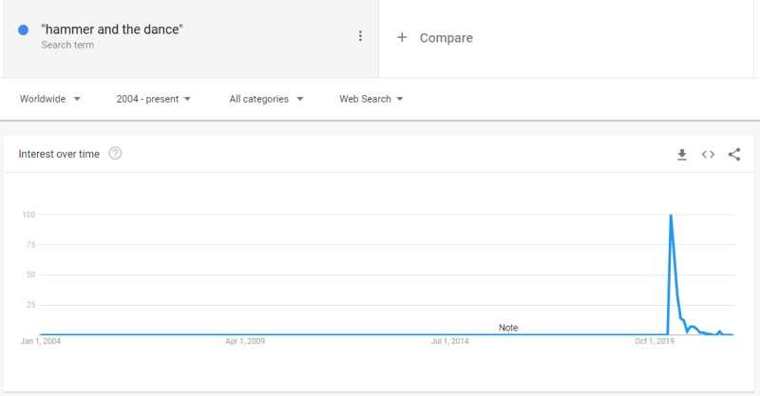Click the plus icon next to Compare
The width and height of the screenshot is (760, 396).
pyautogui.click(x=402, y=37)
